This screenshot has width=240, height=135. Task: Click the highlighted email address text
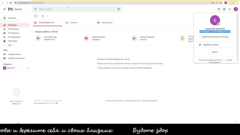pyautogui.click(x=215, y=31)
